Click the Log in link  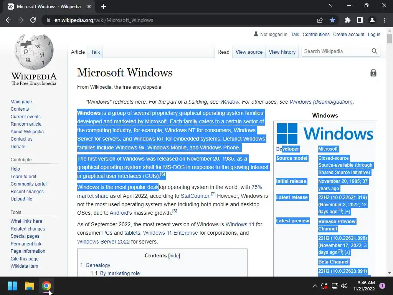pyautogui.click(x=374, y=34)
